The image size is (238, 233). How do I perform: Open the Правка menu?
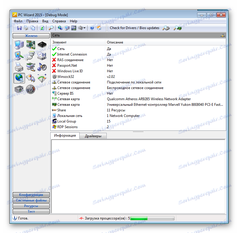tap(32, 21)
